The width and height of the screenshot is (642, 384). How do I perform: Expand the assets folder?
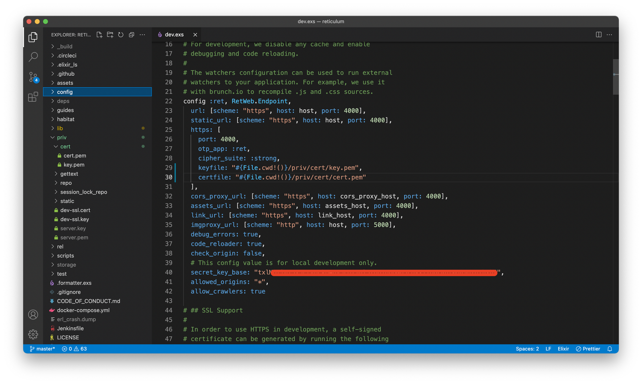tap(97, 83)
